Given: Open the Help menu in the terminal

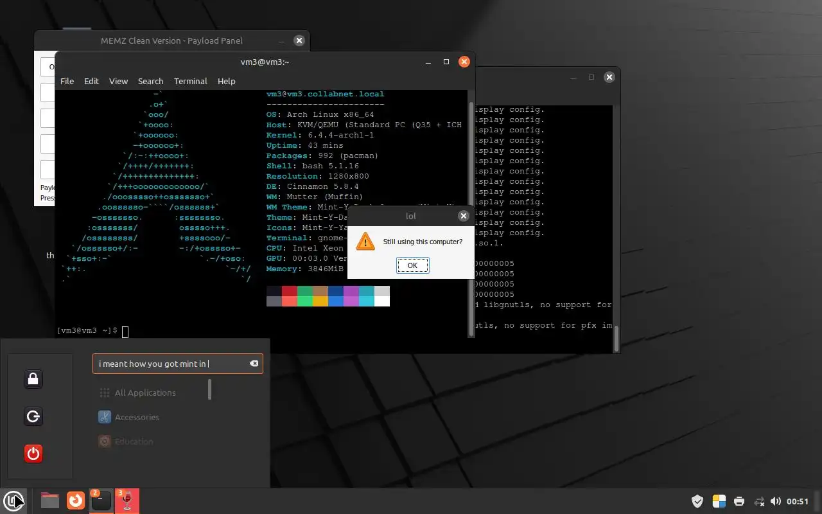Looking at the screenshot, I should pos(227,81).
